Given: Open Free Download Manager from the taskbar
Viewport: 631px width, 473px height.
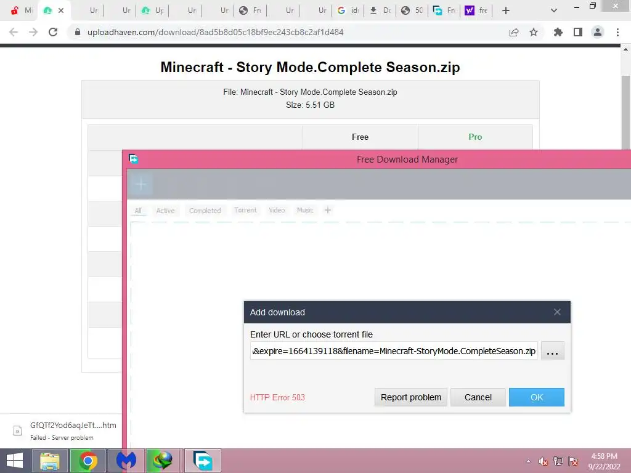Looking at the screenshot, I should [x=202, y=461].
